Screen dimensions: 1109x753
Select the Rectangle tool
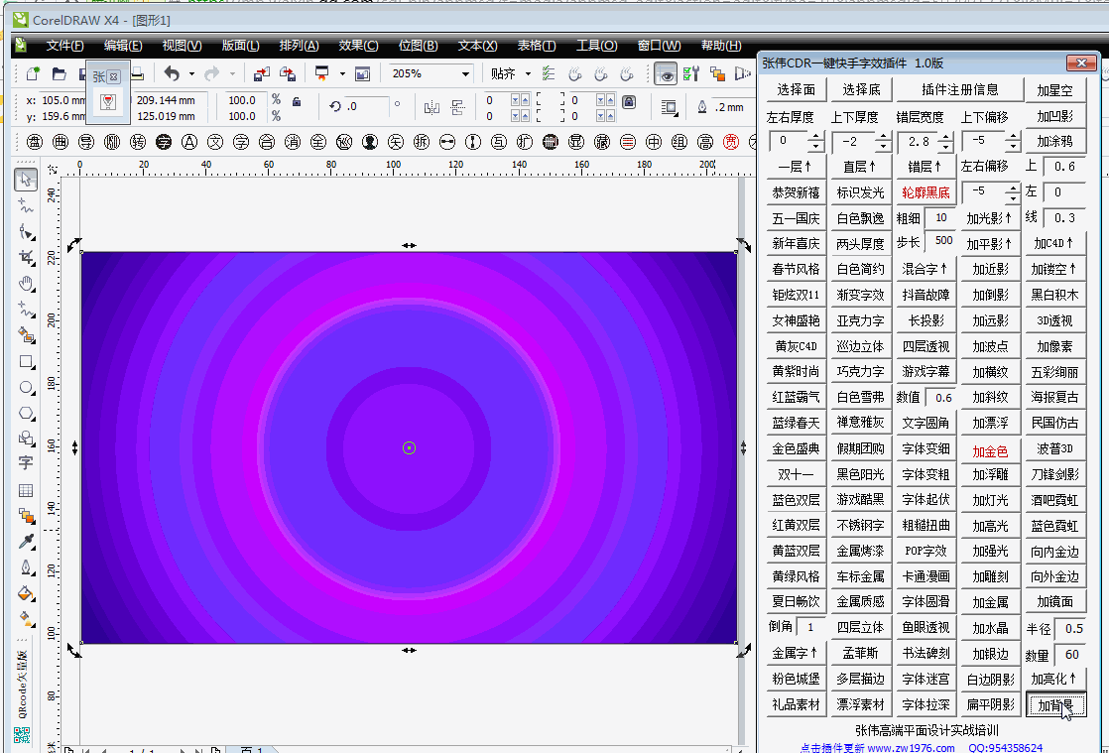[26, 361]
